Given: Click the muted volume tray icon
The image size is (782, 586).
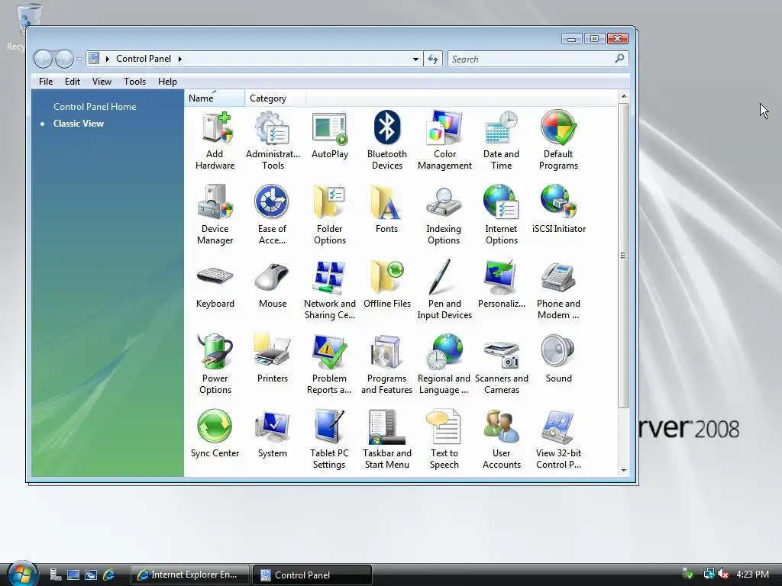Looking at the screenshot, I should tap(723, 574).
